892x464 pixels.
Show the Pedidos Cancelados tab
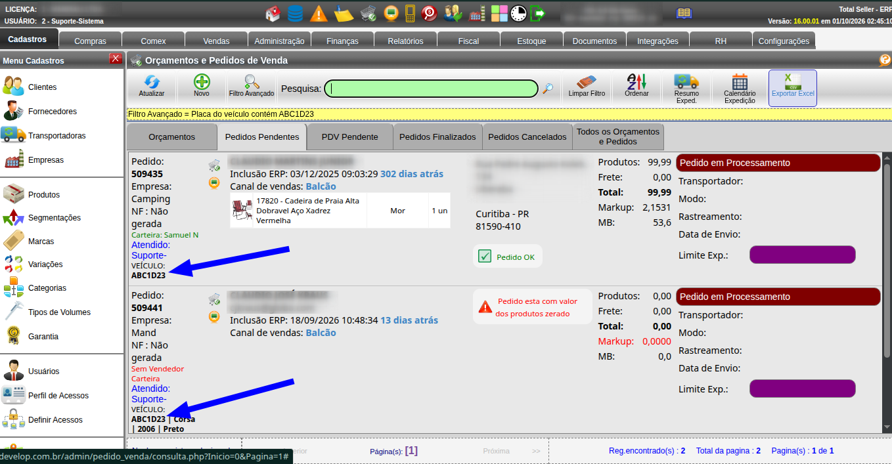tap(527, 137)
